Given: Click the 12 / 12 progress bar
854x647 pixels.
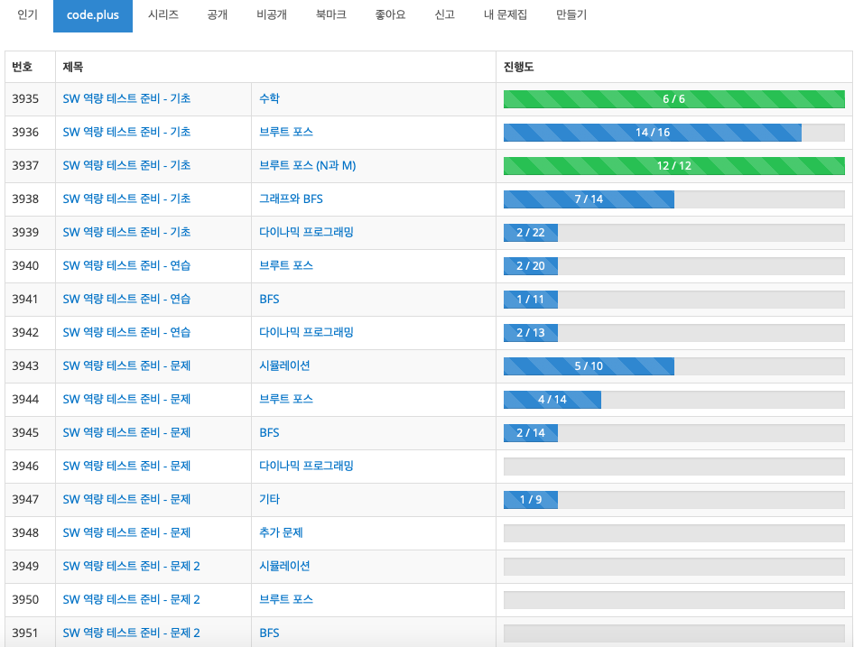Looking at the screenshot, I should (673, 165).
